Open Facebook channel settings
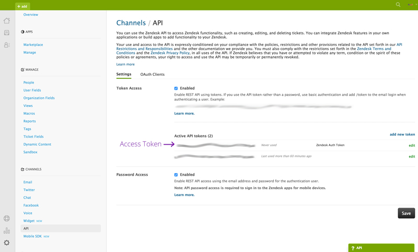418x252 pixels. tap(31, 205)
